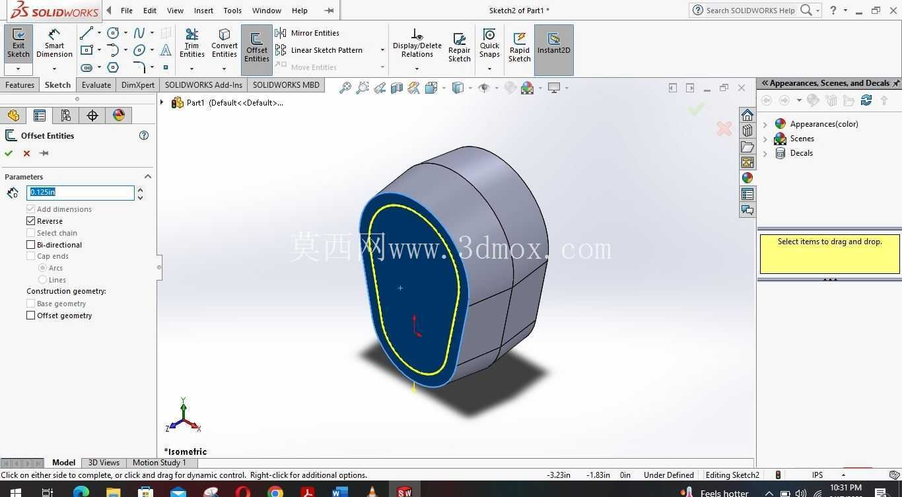This screenshot has height=497, width=902.
Task: Open SOLIDWORKS Add-Ins tab
Action: point(203,85)
